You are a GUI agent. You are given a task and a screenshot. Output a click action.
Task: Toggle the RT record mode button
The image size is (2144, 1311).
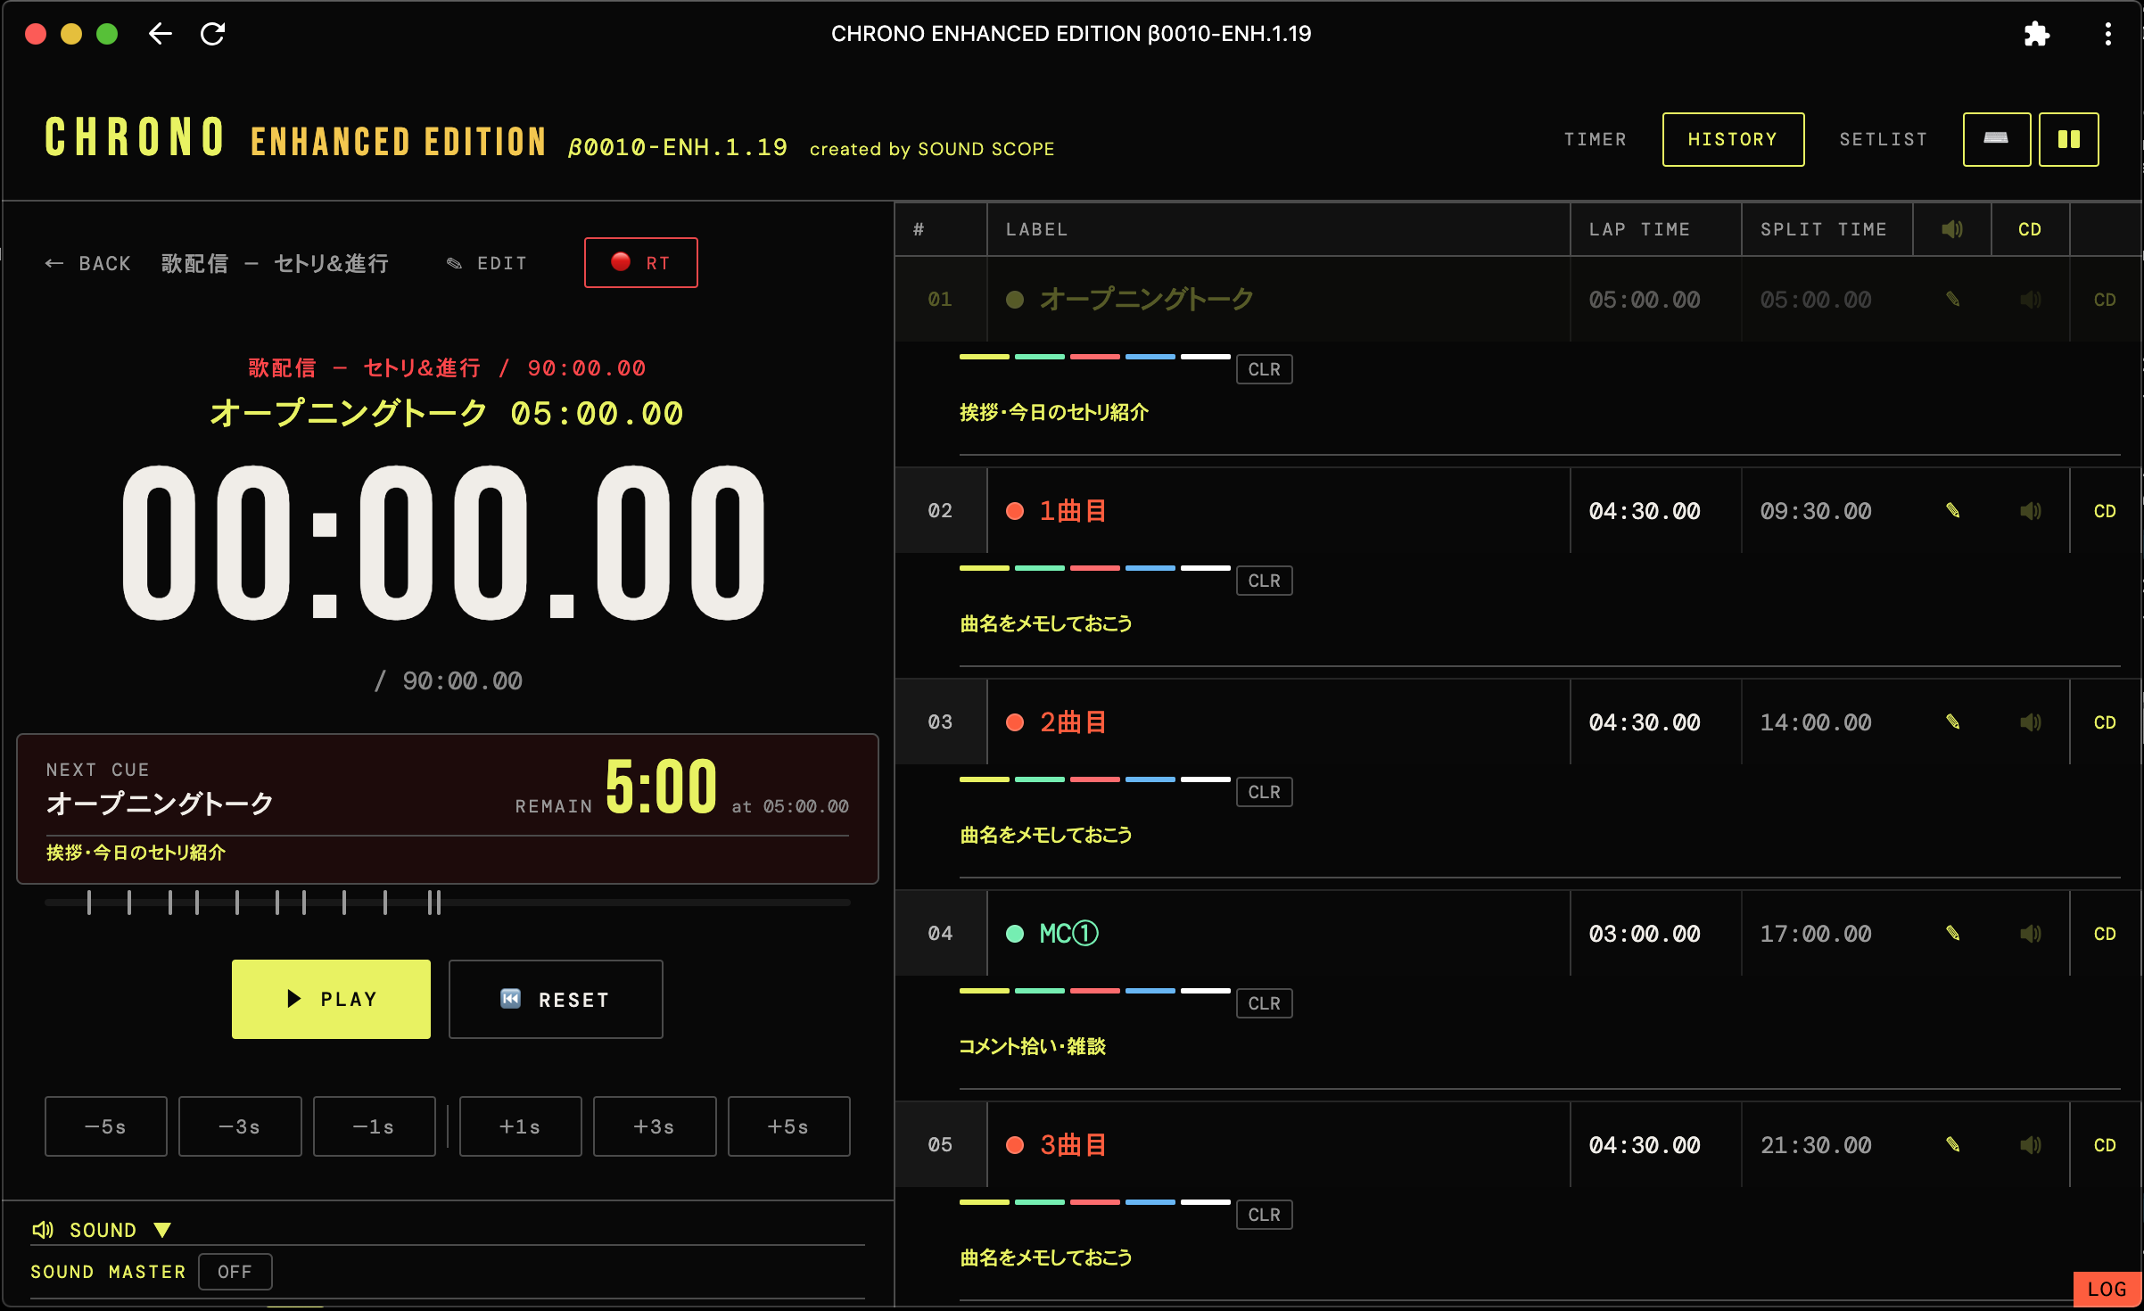pos(640,262)
